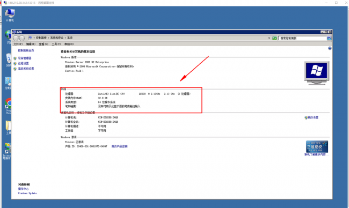Screen dimensions: 349x208
Task: Select the Intel Xeon CPU processor value
Action: (x=144, y=94)
